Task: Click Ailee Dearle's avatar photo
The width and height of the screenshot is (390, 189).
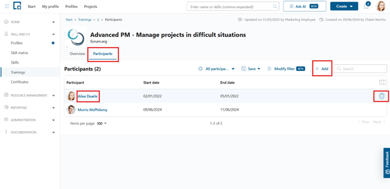Action: pos(71,96)
